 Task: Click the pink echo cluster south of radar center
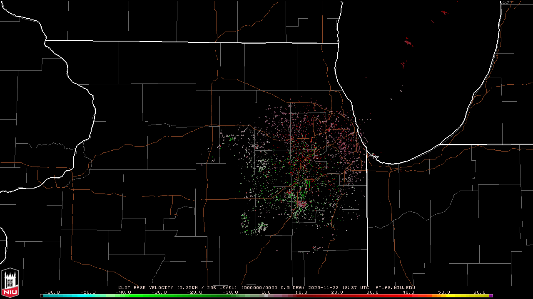point(301,204)
